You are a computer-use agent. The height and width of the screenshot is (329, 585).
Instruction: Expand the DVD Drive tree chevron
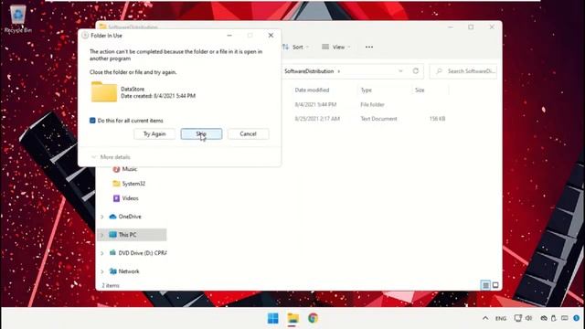coord(101,253)
